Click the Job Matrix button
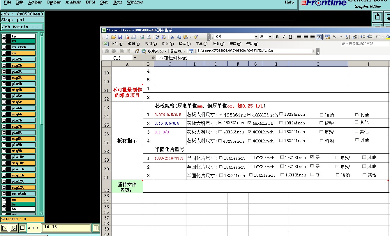Image resolution: width=390 pixels, height=236 pixels. coord(22,27)
